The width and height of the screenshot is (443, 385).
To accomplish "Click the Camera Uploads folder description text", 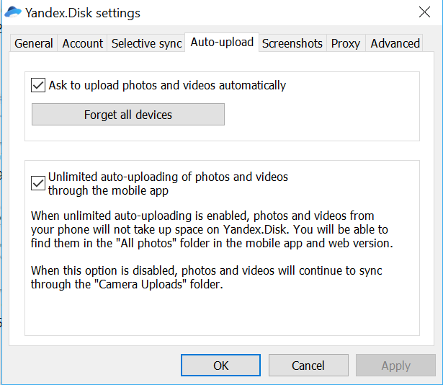I will tap(206, 278).
